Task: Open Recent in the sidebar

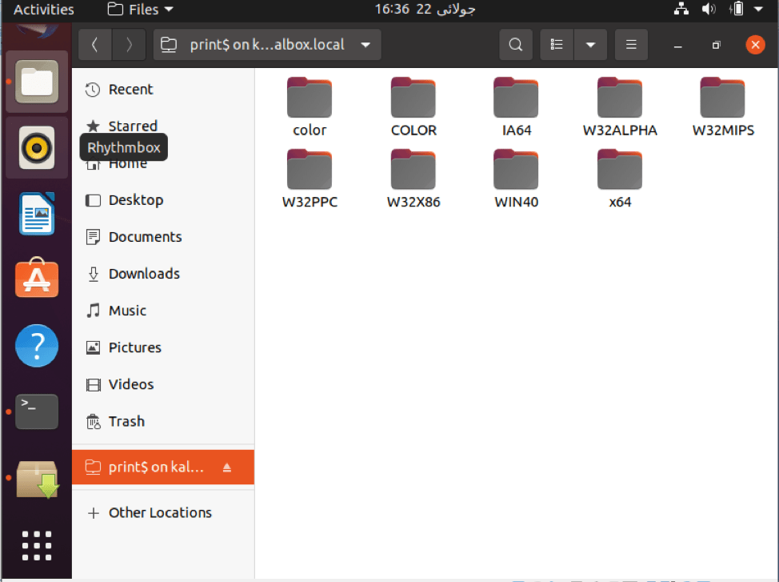Action: tap(163, 90)
